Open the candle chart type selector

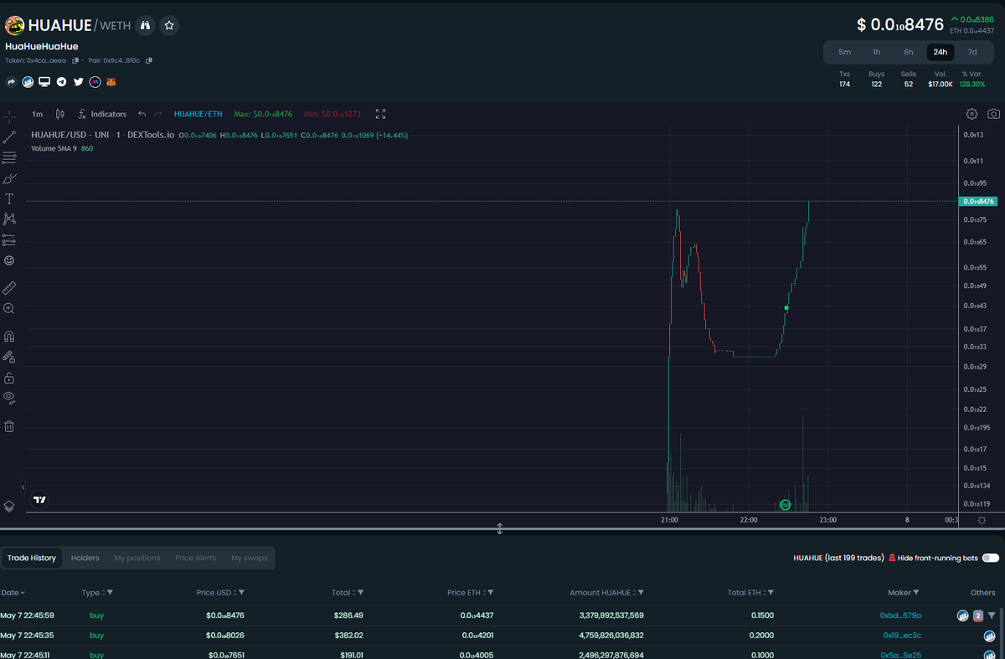pos(59,114)
